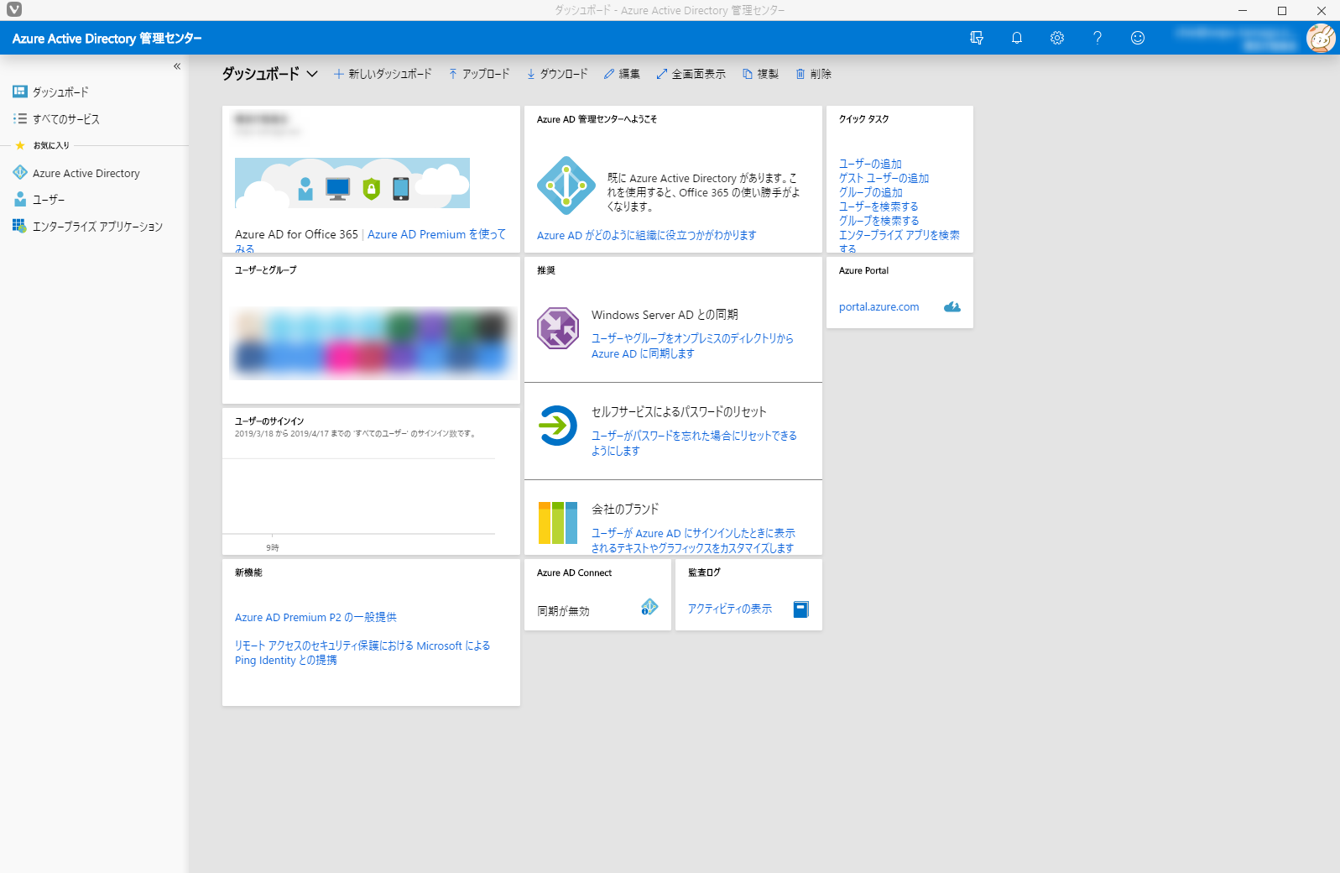The image size is (1340, 873).
Task: Click ユーザーを検索する quick task
Action: [x=879, y=206]
